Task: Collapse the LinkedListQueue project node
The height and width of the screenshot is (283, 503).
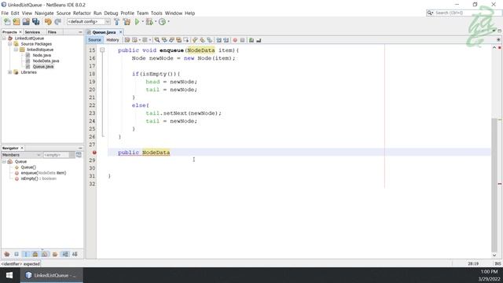Action: tap(4, 39)
